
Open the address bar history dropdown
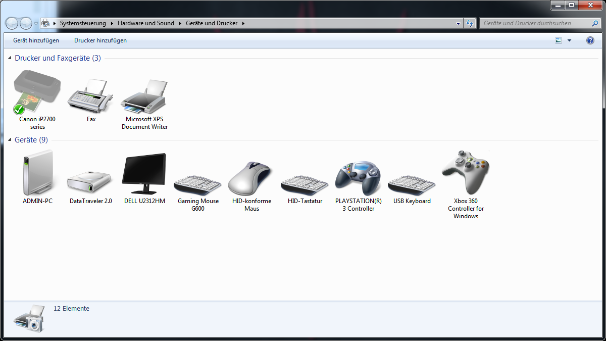[x=458, y=23]
